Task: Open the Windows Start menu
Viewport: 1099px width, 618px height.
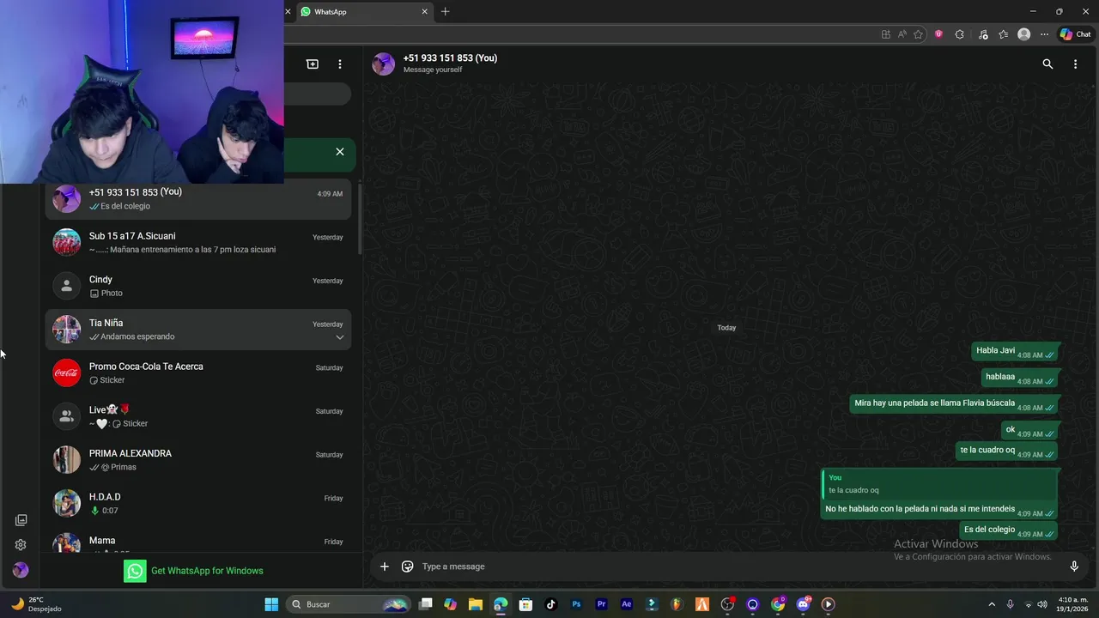Action: [271, 604]
